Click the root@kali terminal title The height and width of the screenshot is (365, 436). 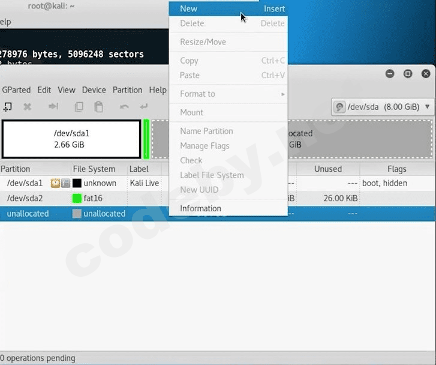point(51,6)
